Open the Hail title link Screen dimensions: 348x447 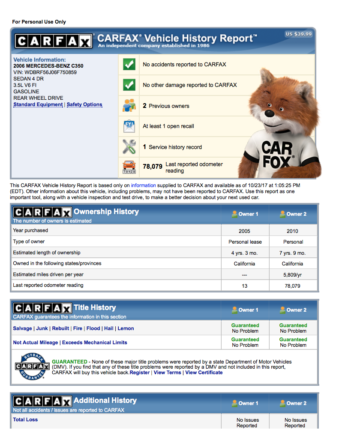click(109, 328)
